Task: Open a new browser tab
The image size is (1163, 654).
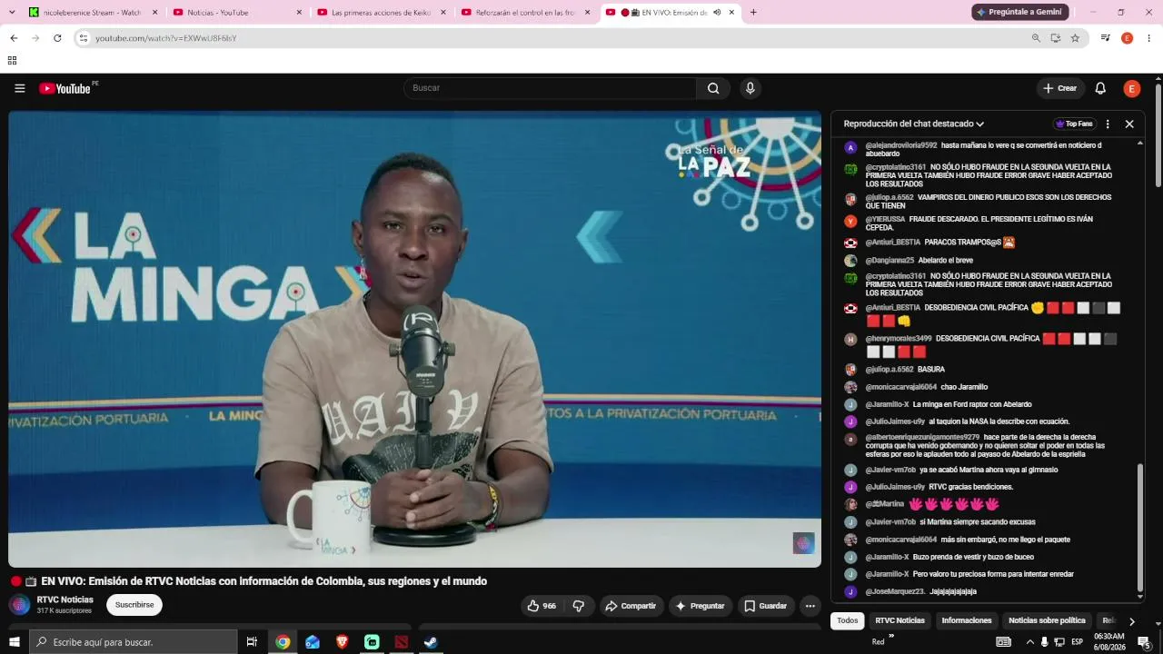Action: [753, 13]
